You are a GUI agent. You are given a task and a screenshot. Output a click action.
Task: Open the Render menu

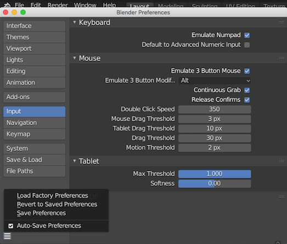click(x=58, y=5)
